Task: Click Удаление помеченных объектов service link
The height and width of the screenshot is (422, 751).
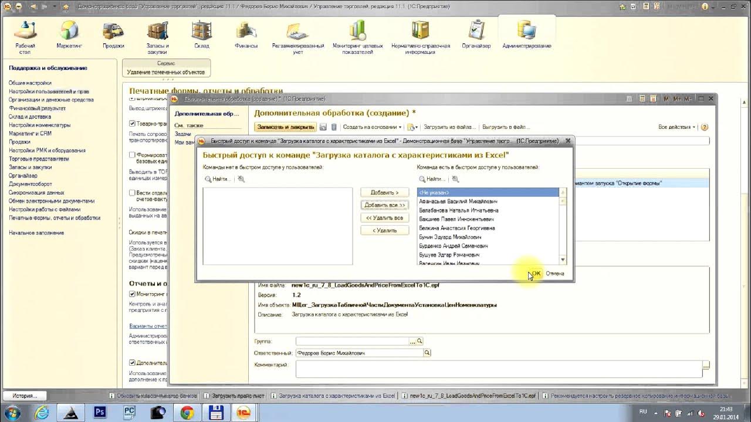Action: pos(166,72)
